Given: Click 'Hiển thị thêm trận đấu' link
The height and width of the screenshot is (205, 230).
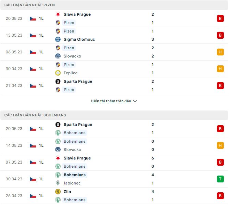Looking at the screenshot, I should (111, 101).
